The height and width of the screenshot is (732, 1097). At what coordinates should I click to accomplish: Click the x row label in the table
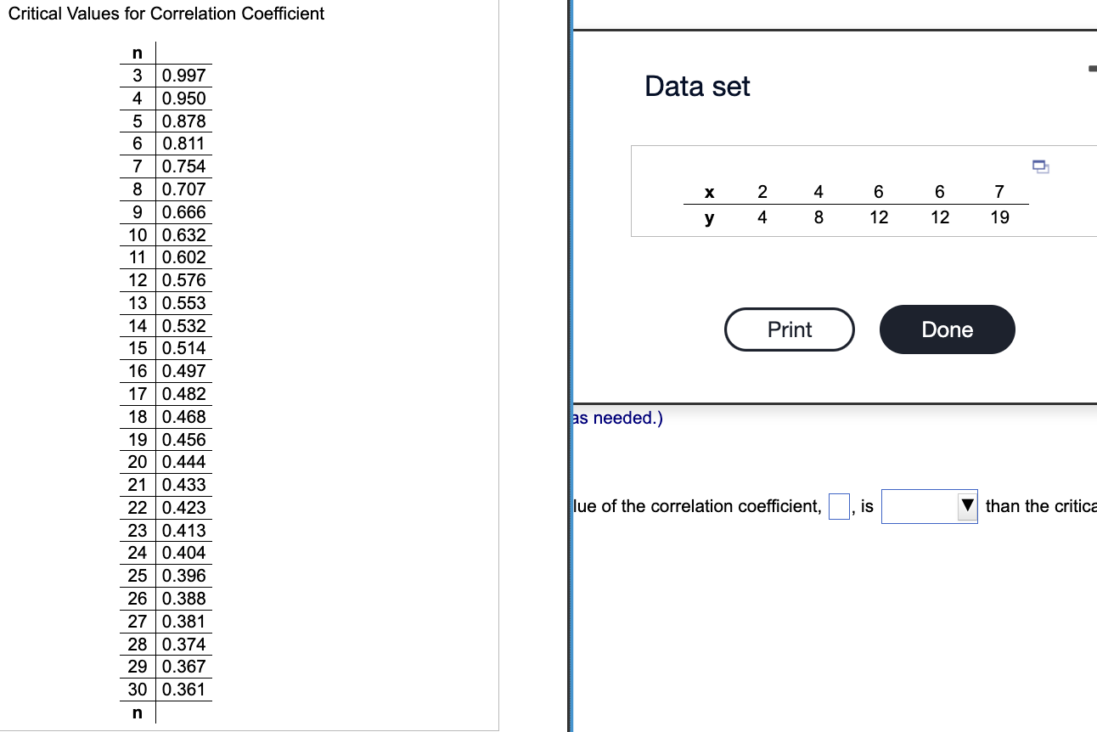709,192
